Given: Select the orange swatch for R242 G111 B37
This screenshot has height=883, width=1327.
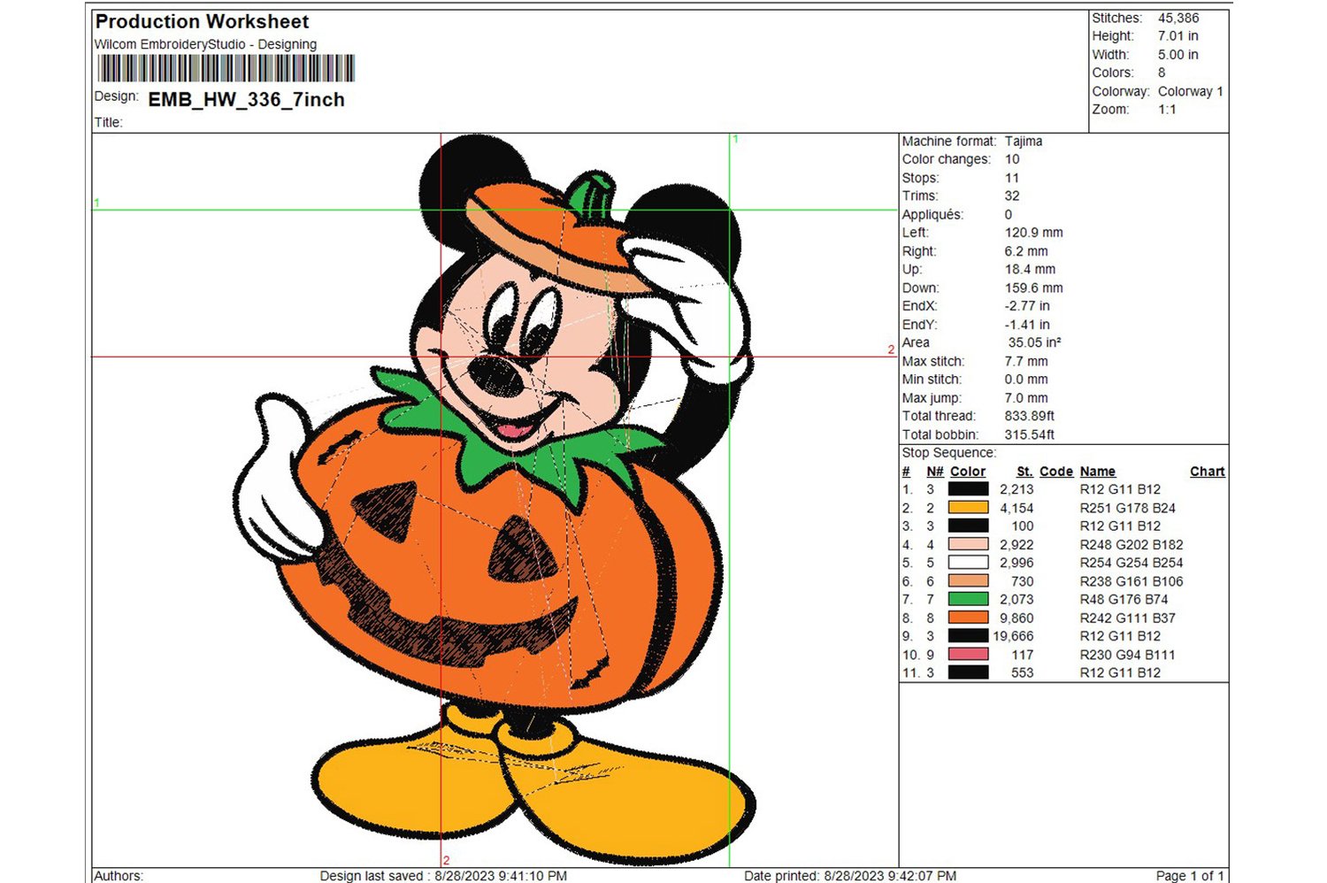Looking at the screenshot, I should (x=968, y=617).
